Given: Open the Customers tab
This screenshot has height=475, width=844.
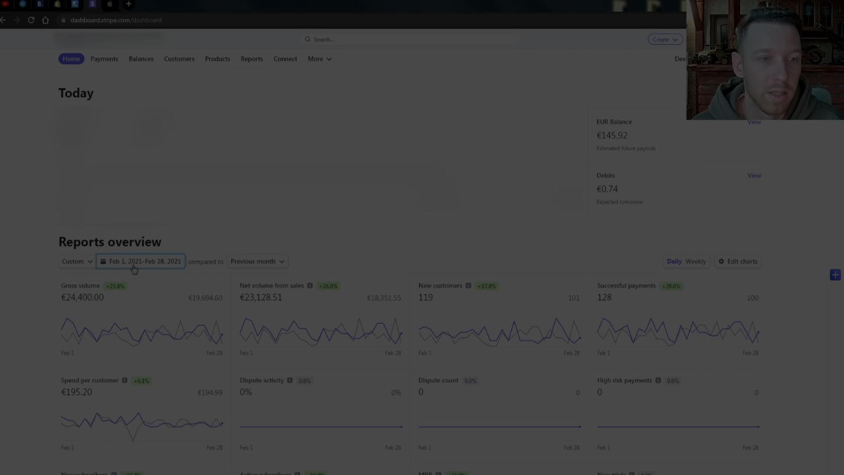Looking at the screenshot, I should click(179, 59).
